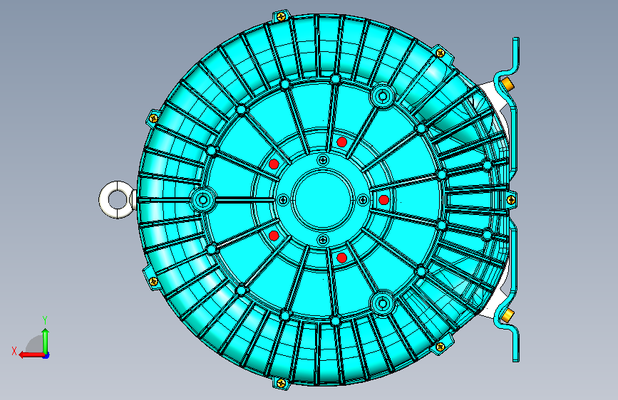Viewport: 618px width, 400px height.
Task: Click the red X axis arrow of triad
Action: pos(31,355)
